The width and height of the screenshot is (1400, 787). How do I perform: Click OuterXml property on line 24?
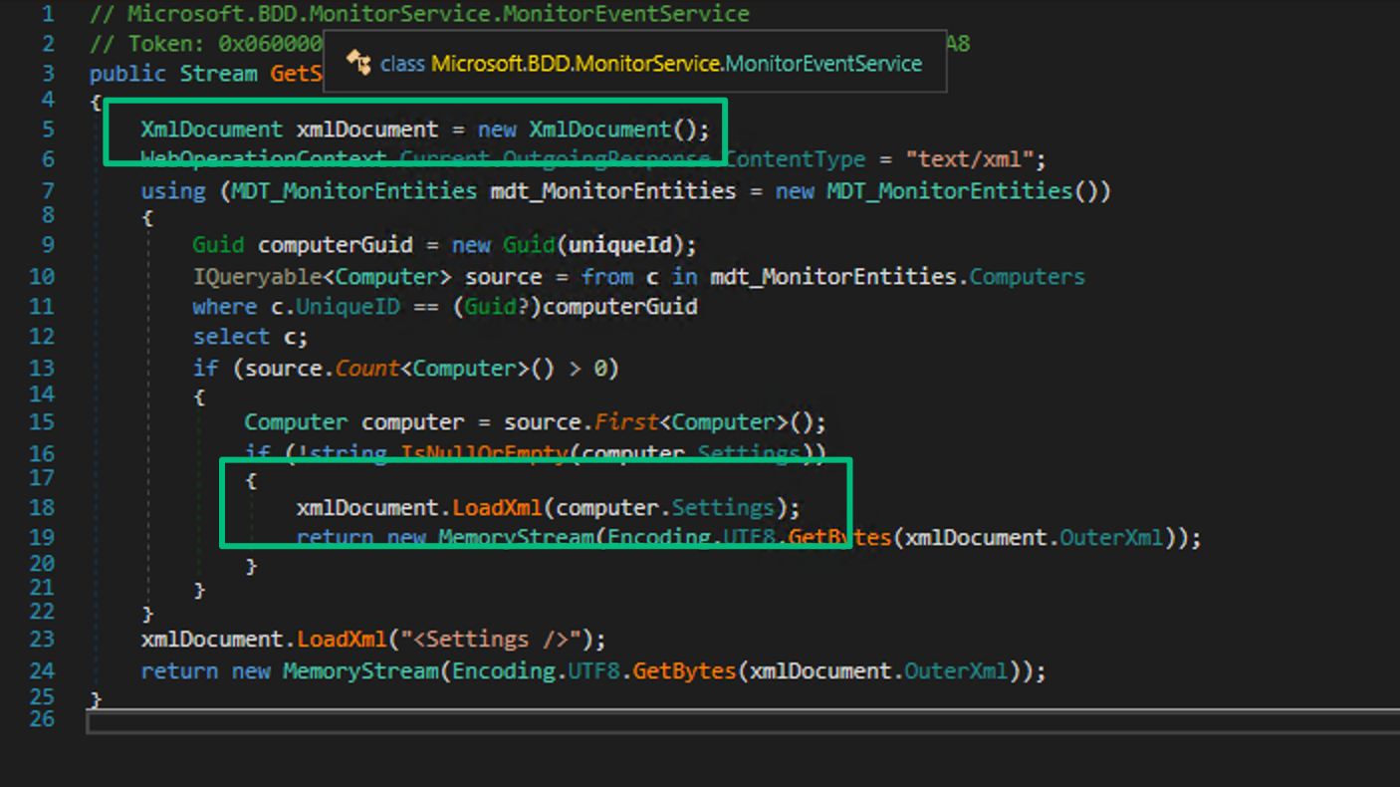tap(955, 671)
